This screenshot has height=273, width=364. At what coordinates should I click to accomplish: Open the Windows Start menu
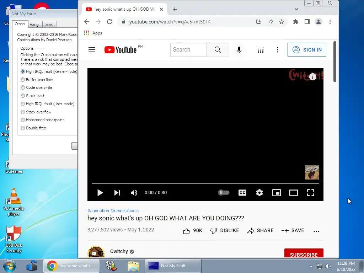(x=9, y=266)
